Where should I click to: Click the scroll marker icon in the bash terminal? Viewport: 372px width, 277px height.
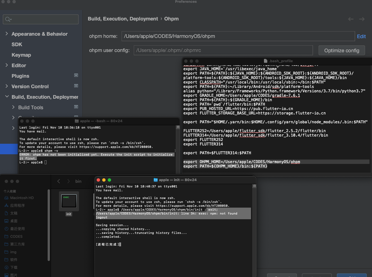click(x=178, y=127)
